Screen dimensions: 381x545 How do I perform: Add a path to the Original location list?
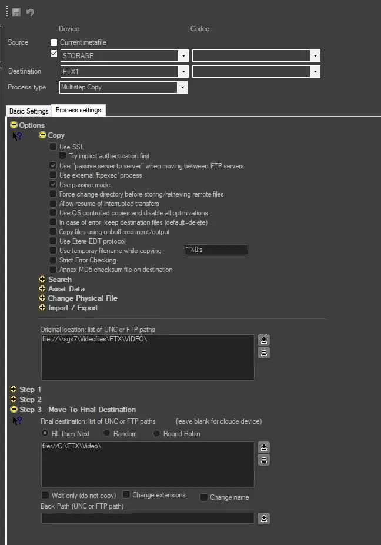click(x=264, y=340)
